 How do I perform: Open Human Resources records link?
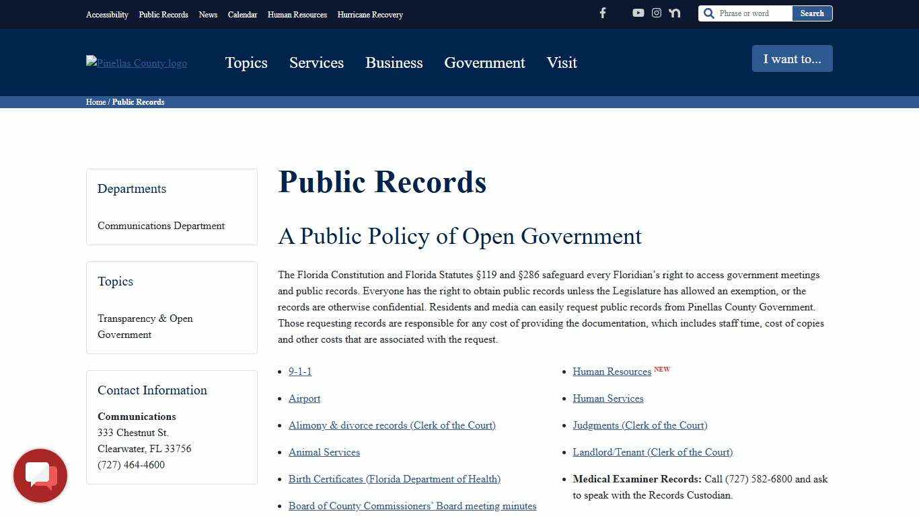(612, 371)
